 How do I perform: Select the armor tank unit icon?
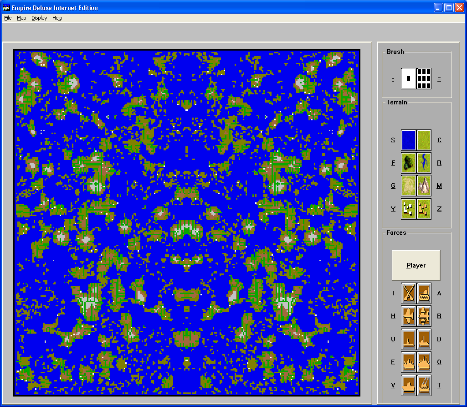424,293
